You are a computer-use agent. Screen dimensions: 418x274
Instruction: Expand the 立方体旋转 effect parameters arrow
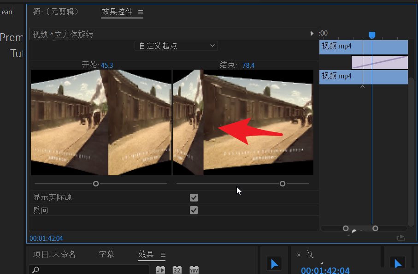click(312, 34)
